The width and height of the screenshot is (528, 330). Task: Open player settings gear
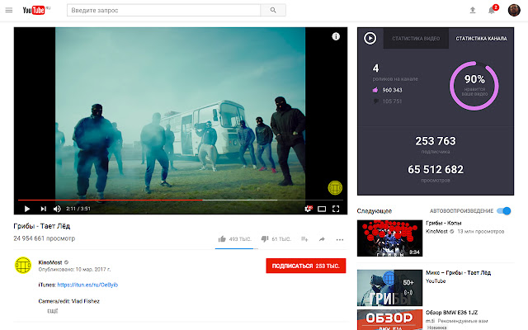(x=308, y=209)
